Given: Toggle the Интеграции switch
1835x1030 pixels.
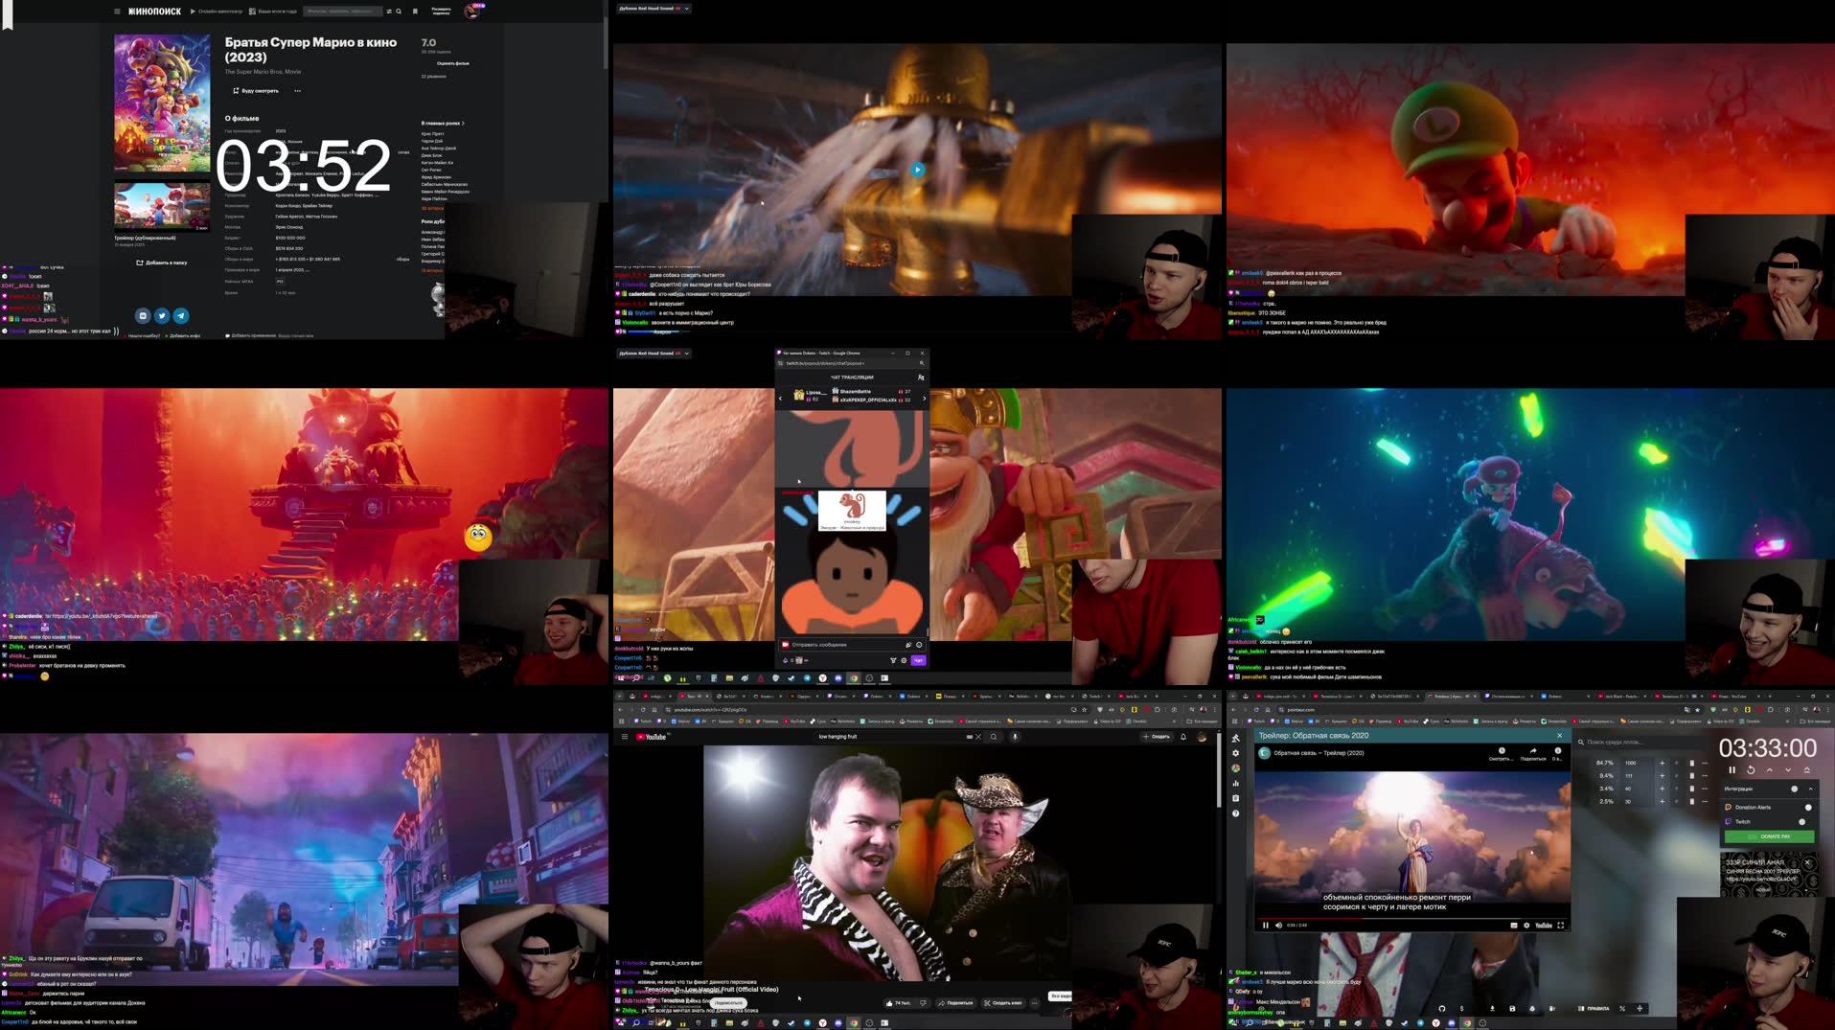Looking at the screenshot, I should (1795, 789).
